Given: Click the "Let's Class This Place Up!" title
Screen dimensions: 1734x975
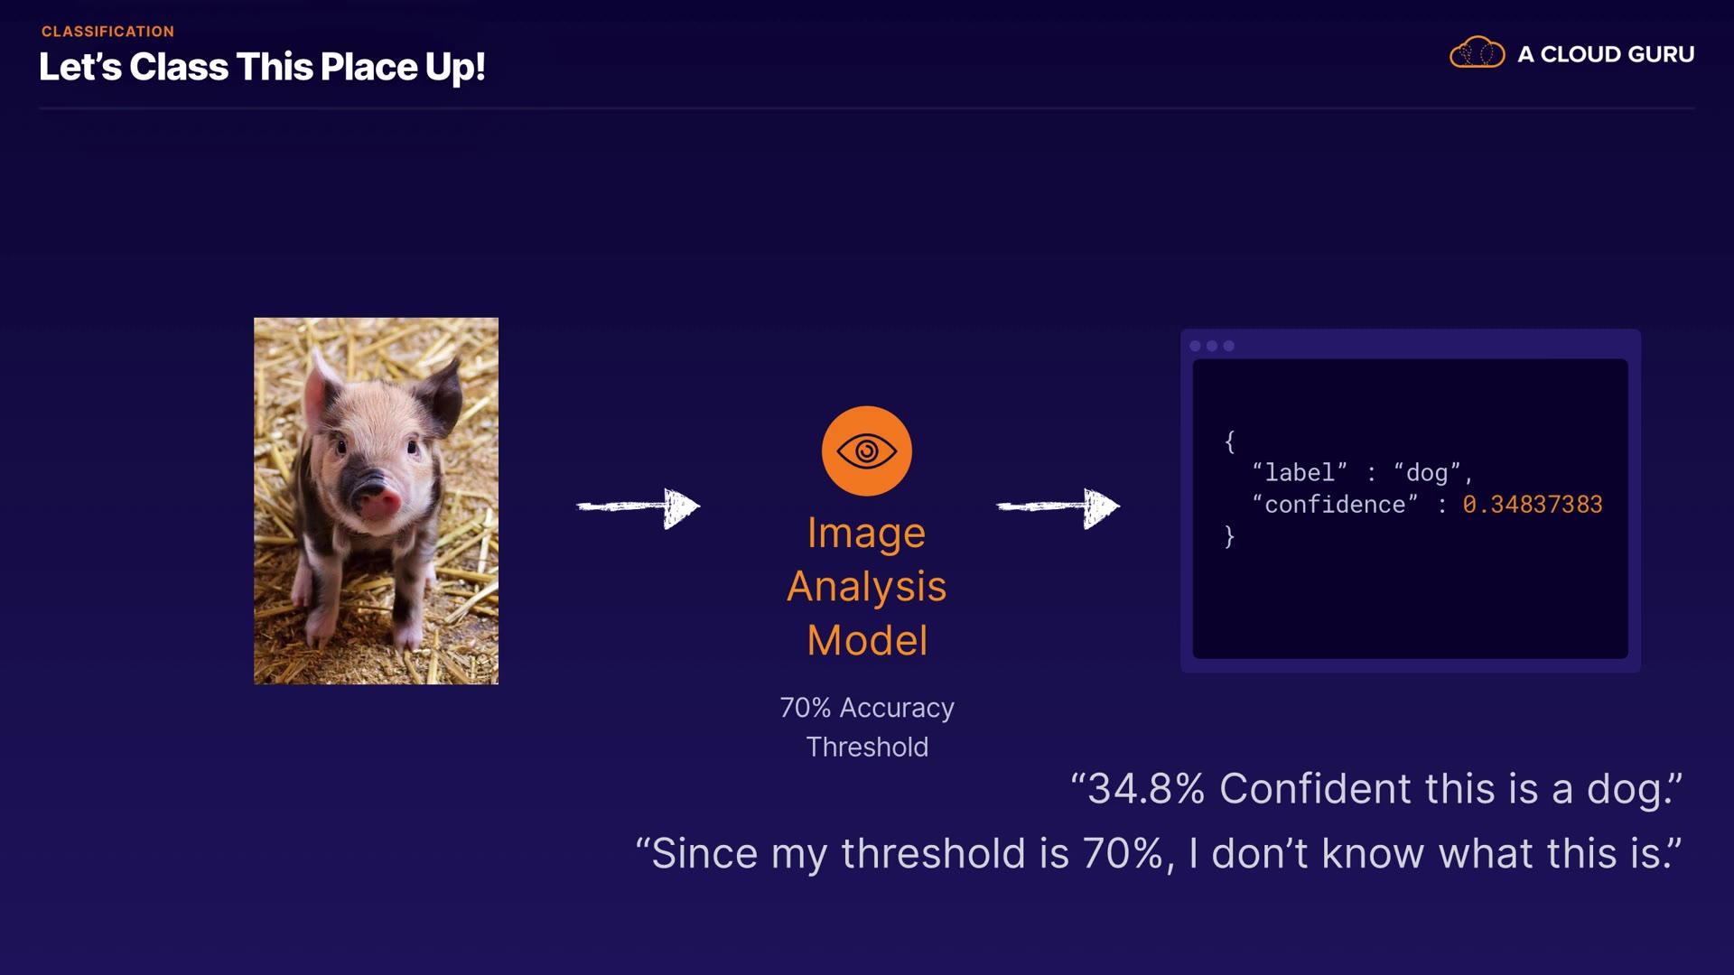Looking at the screenshot, I should point(262,68).
